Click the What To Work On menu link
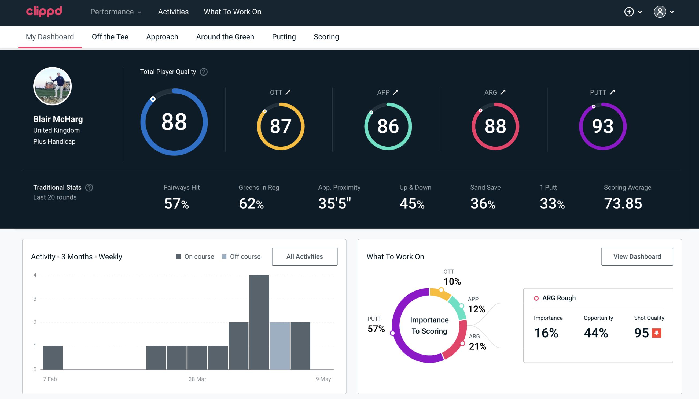Screen dimensions: 699x399 point(232,12)
